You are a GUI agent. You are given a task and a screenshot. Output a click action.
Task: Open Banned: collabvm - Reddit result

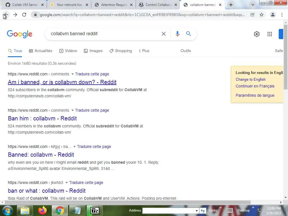pyautogui.click(x=41, y=155)
